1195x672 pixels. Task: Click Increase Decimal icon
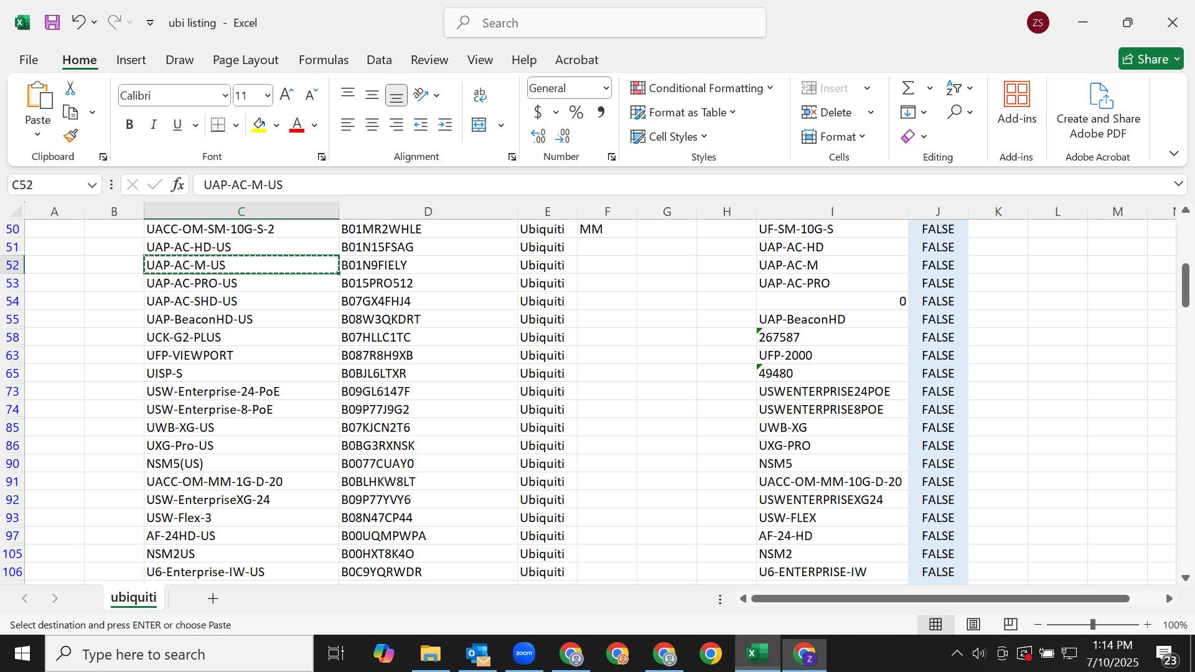coord(538,136)
